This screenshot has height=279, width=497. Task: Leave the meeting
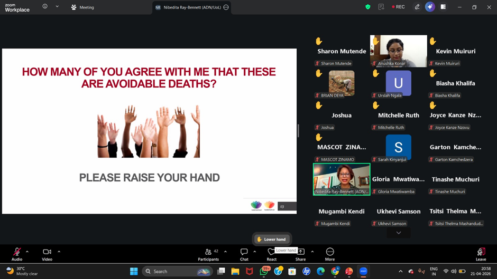(x=481, y=254)
